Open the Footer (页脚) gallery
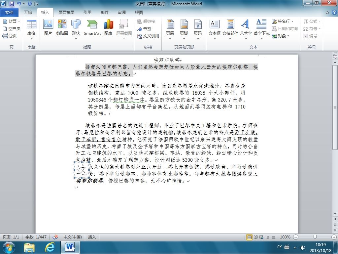This screenshot has width=338, height=254. coord(184,30)
